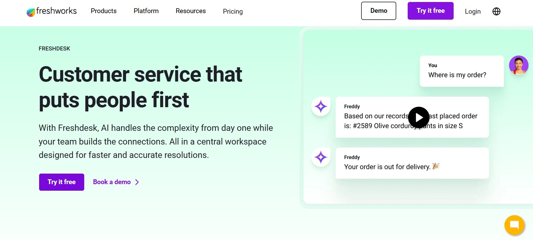The width and height of the screenshot is (533, 240).
Task: Click the hero Try it free button
Action: [x=61, y=182]
